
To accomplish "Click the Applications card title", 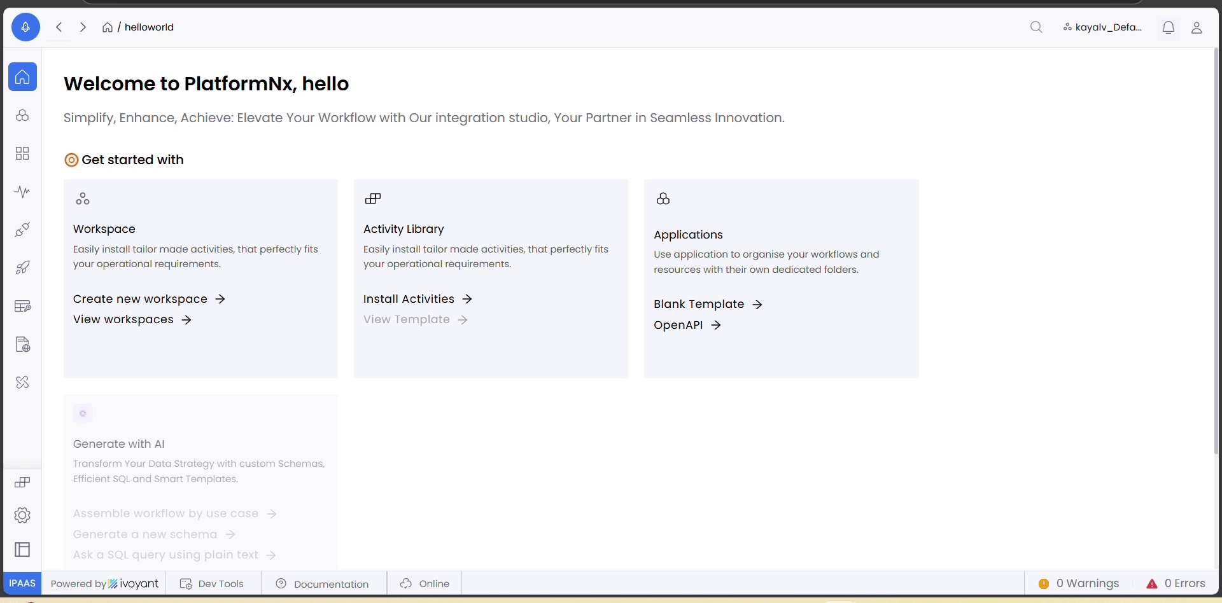I will click(688, 235).
